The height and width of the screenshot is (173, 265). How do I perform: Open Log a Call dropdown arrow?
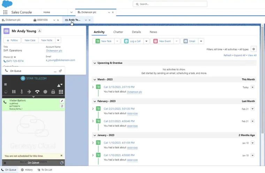point(146,41)
